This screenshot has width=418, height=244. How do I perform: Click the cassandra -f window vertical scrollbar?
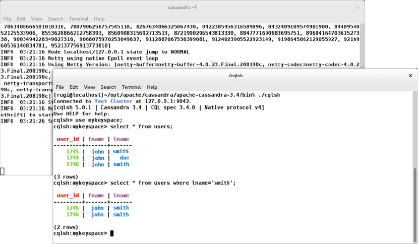pos(362,45)
